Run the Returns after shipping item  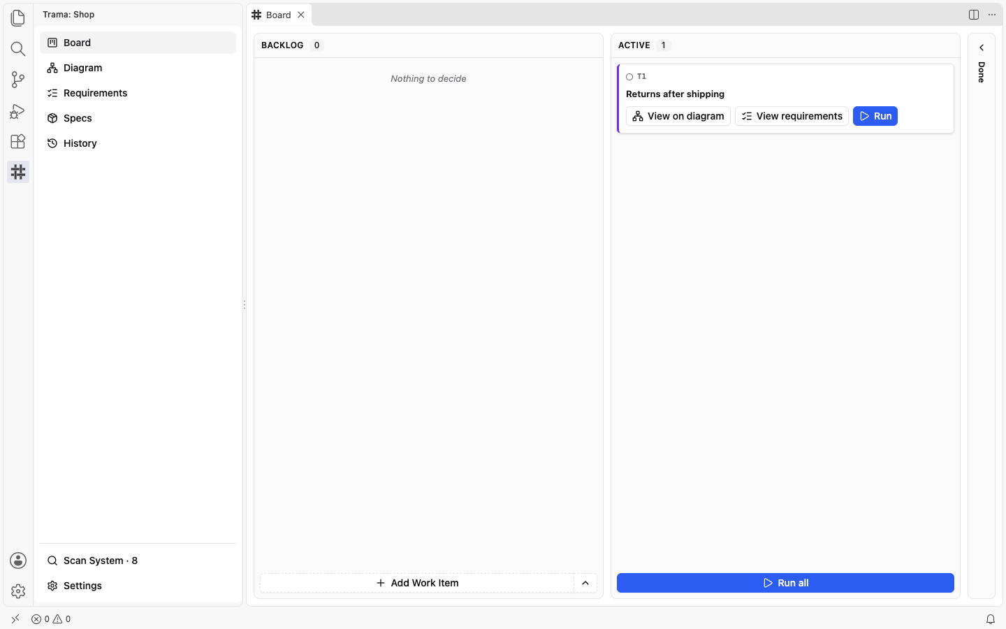[x=875, y=116]
